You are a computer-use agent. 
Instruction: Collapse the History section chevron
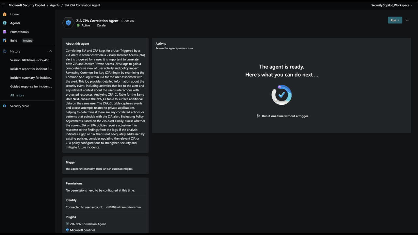click(50, 51)
